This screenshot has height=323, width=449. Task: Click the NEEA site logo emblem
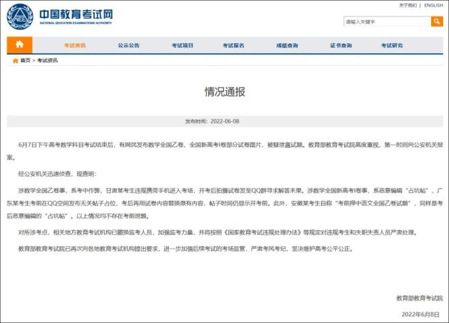coord(20,17)
